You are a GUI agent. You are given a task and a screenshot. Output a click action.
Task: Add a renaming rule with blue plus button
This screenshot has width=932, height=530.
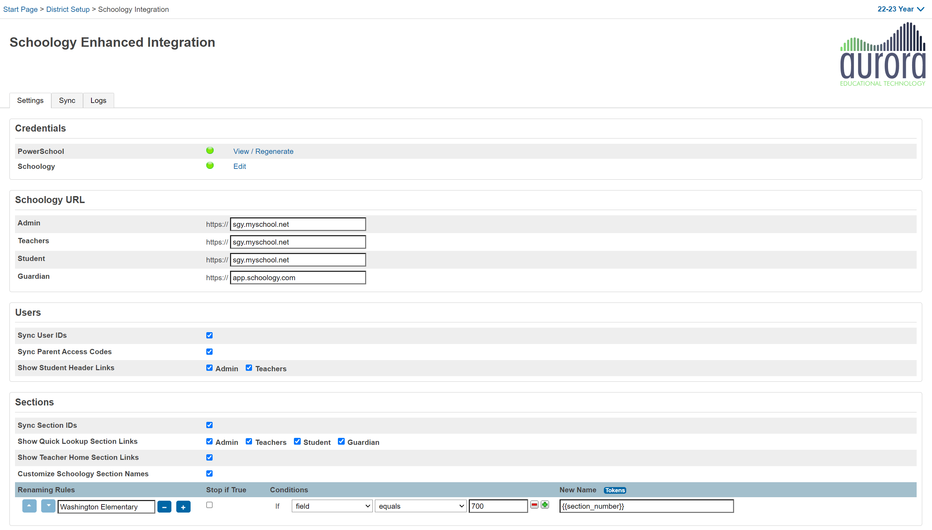click(183, 507)
